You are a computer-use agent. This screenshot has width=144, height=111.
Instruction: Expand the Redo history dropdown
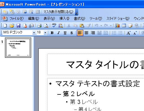111,26
